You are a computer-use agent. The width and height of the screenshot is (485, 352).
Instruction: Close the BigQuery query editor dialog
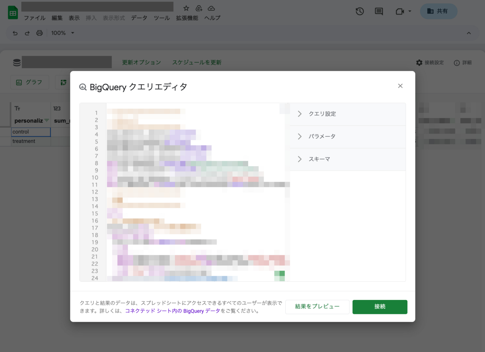tap(400, 86)
